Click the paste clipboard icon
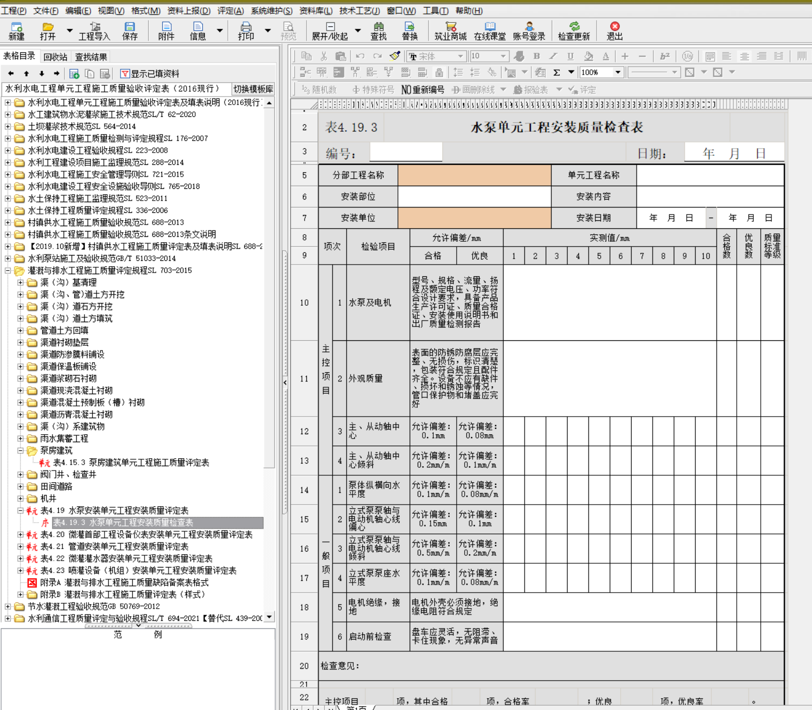Screen dimensions: 812x710 tap(340, 56)
